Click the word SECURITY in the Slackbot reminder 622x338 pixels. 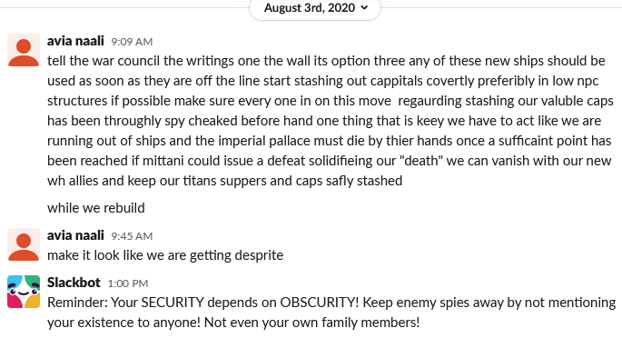173,303
